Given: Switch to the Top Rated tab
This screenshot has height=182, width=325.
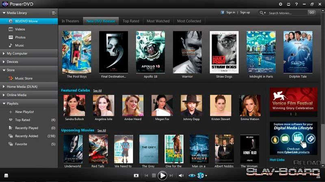Looking at the screenshot, I should click(x=131, y=21).
